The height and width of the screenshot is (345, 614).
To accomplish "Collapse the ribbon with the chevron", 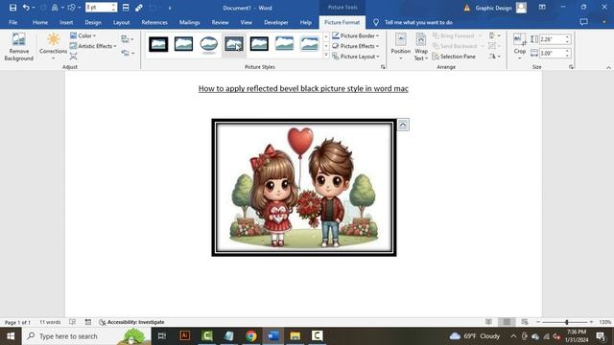I will (x=608, y=67).
